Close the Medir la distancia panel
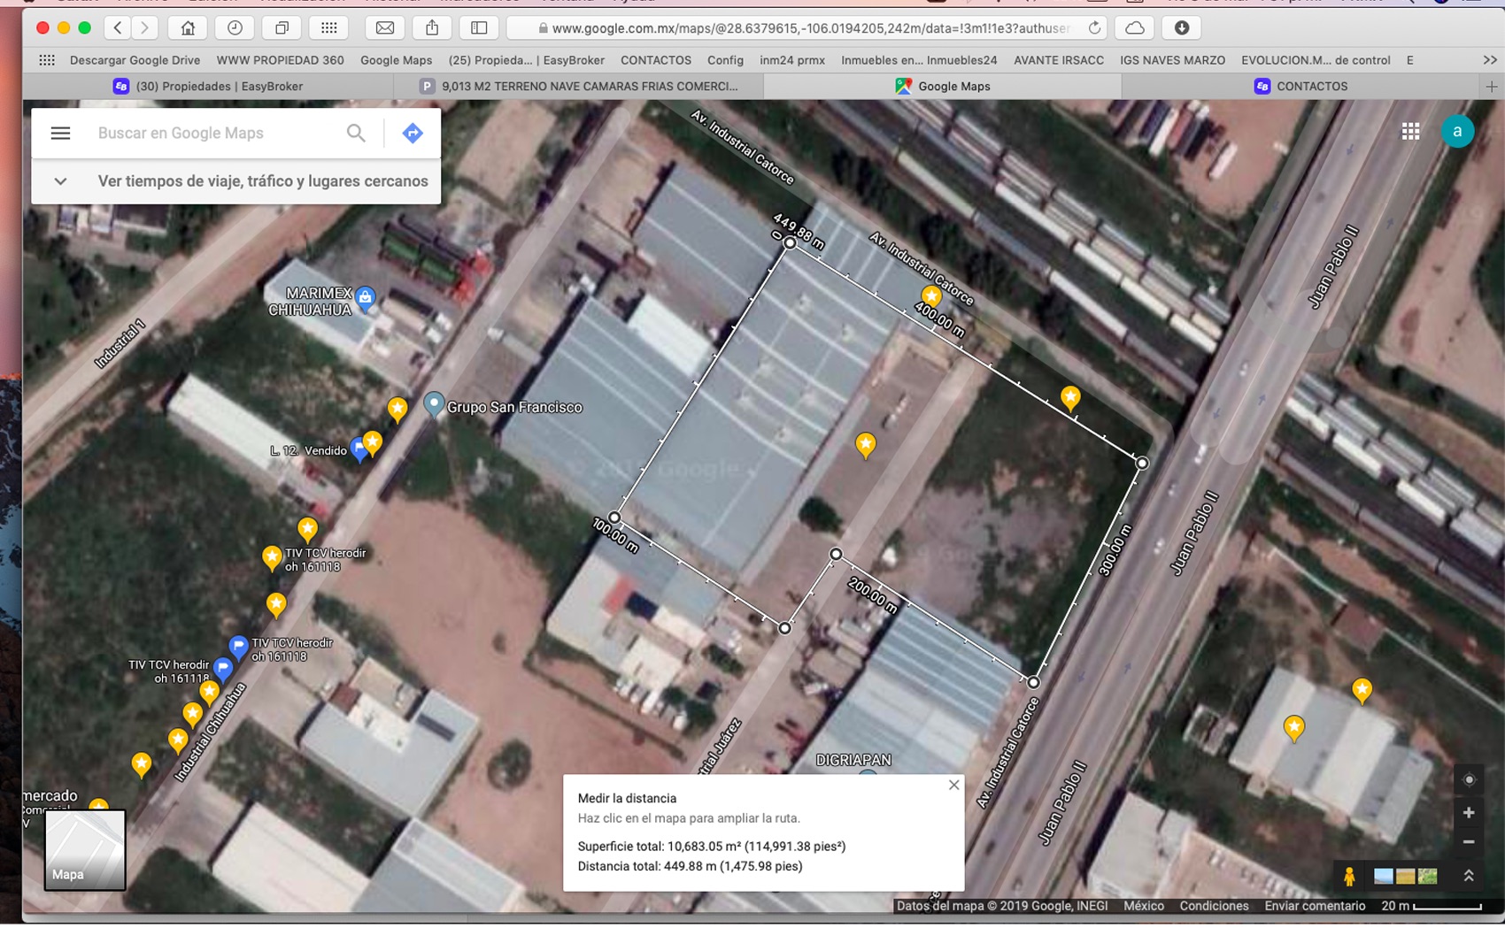 click(x=953, y=785)
